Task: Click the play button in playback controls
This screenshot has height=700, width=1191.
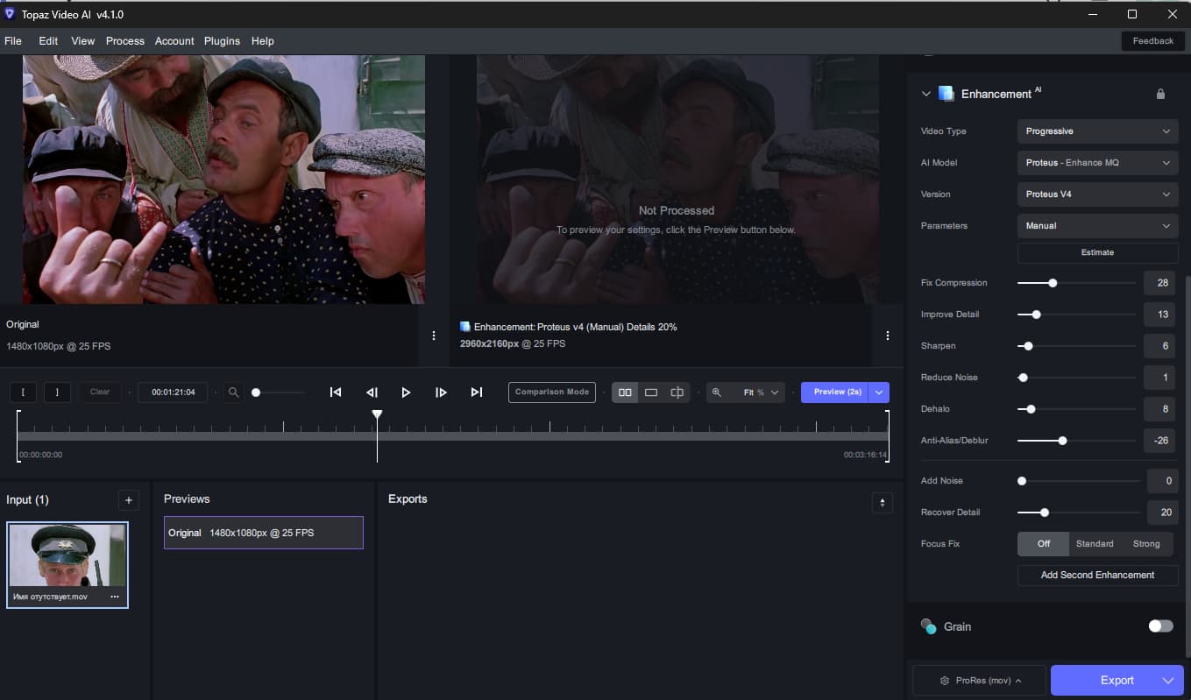Action: [406, 392]
